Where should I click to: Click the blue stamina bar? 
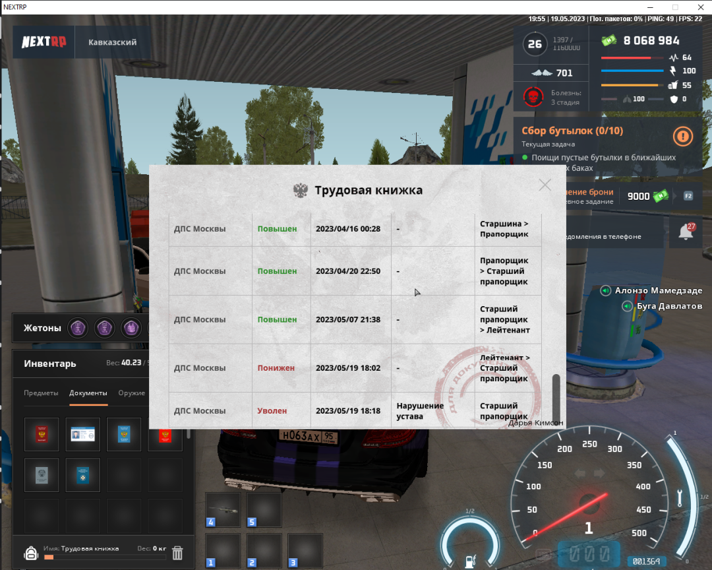pyautogui.click(x=632, y=71)
